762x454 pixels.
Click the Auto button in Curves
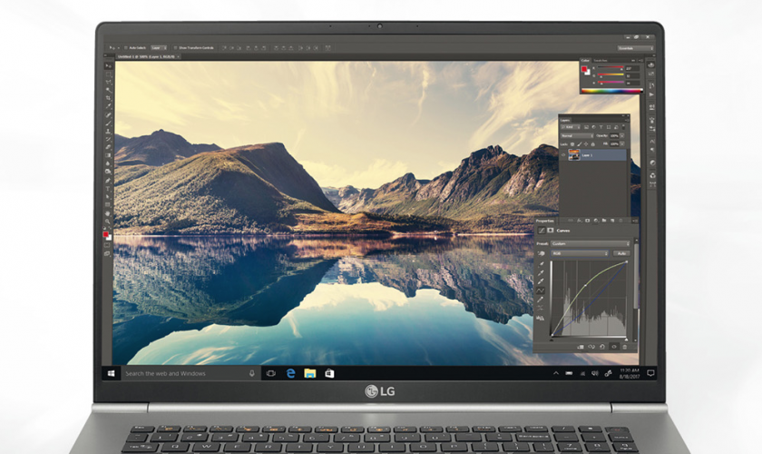(x=621, y=253)
